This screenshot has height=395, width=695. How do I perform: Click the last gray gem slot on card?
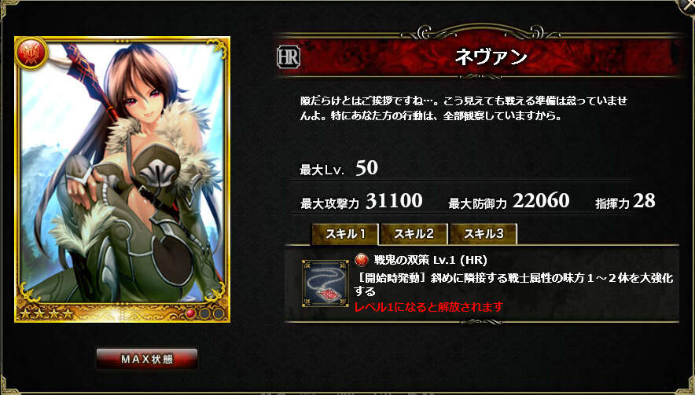218,313
